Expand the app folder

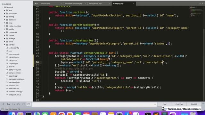(x=4, y=11)
